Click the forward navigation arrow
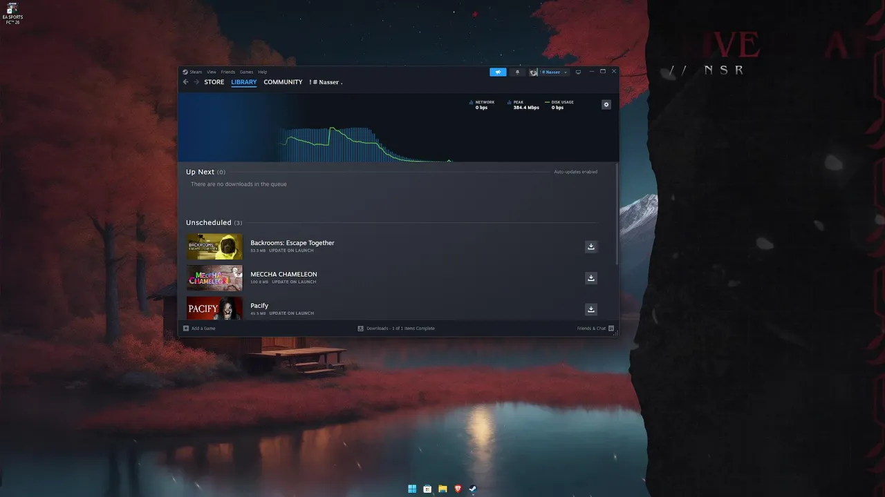Image resolution: width=885 pixels, height=497 pixels. pyautogui.click(x=196, y=82)
